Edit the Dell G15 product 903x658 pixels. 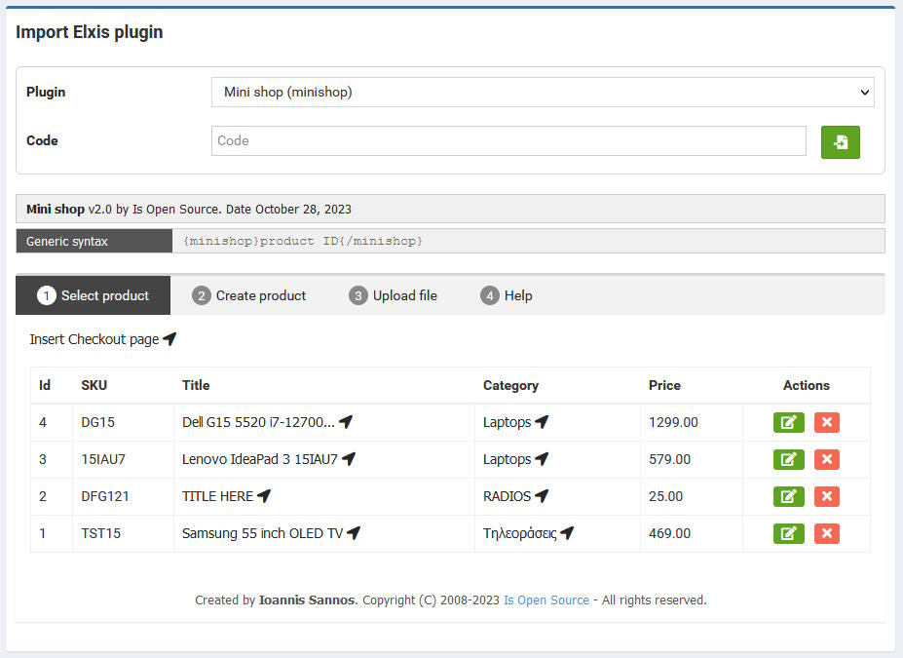(788, 422)
